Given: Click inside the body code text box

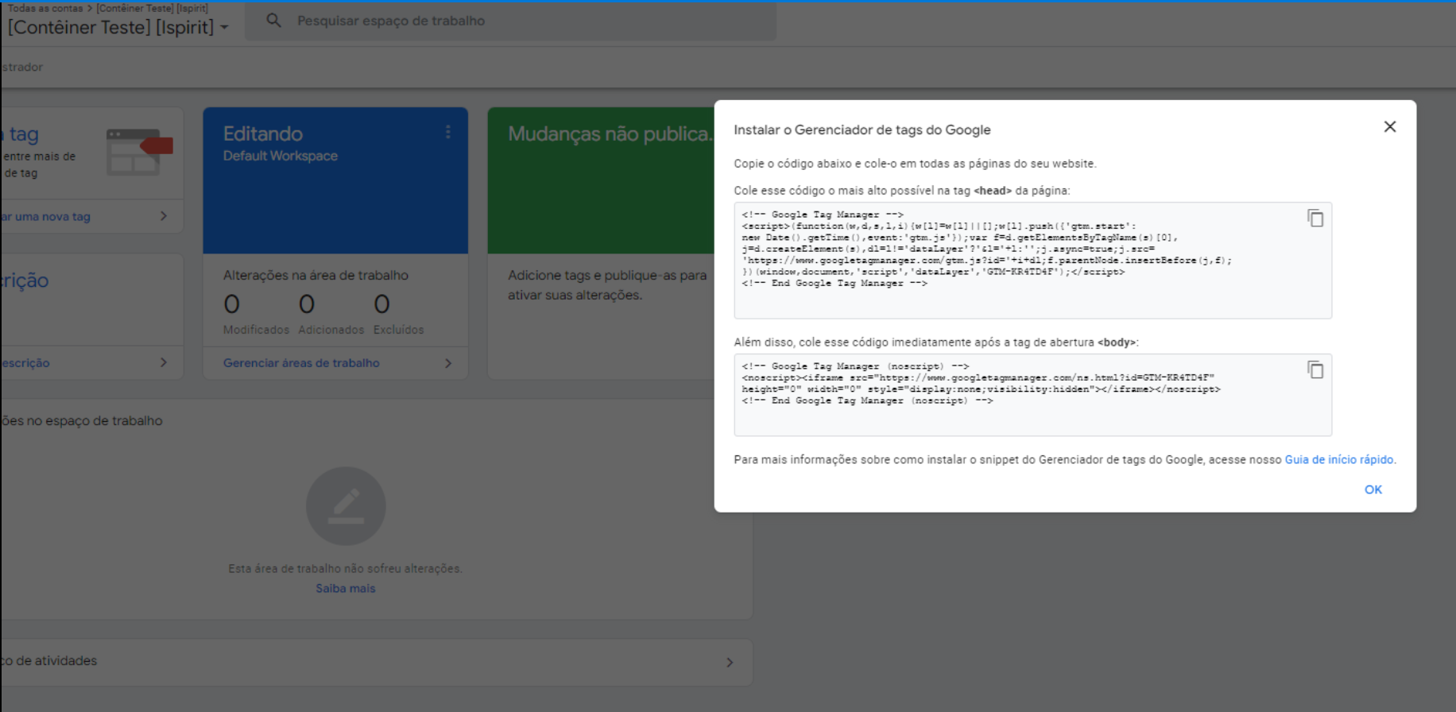Looking at the screenshot, I should click(x=1032, y=395).
